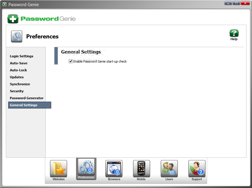Close the Password Genie window
252x188 pixels.
pos(245,3)
